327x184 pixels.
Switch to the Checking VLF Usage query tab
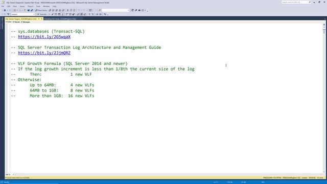(60, 19)
